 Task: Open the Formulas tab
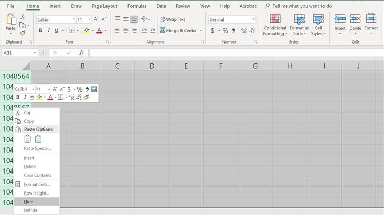[x=137, y=6]
